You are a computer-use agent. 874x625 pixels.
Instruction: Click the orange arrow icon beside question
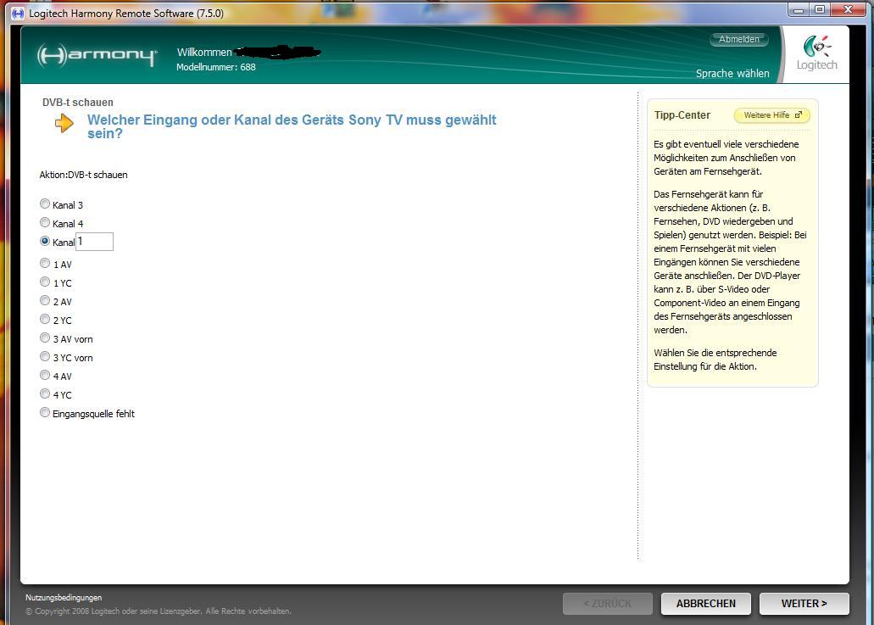click(x=64, y=124)
